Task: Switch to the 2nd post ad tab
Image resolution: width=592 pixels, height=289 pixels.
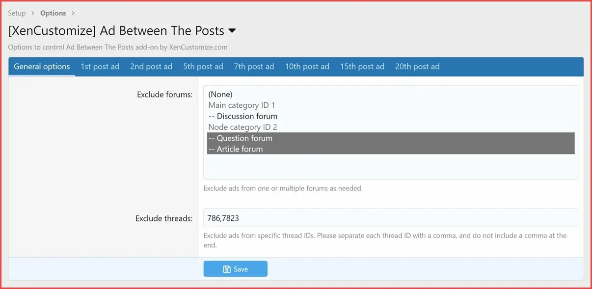Action: 151,66
